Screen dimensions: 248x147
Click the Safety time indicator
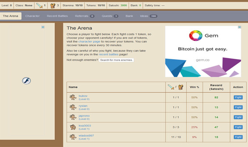click(x=154, y=5)
